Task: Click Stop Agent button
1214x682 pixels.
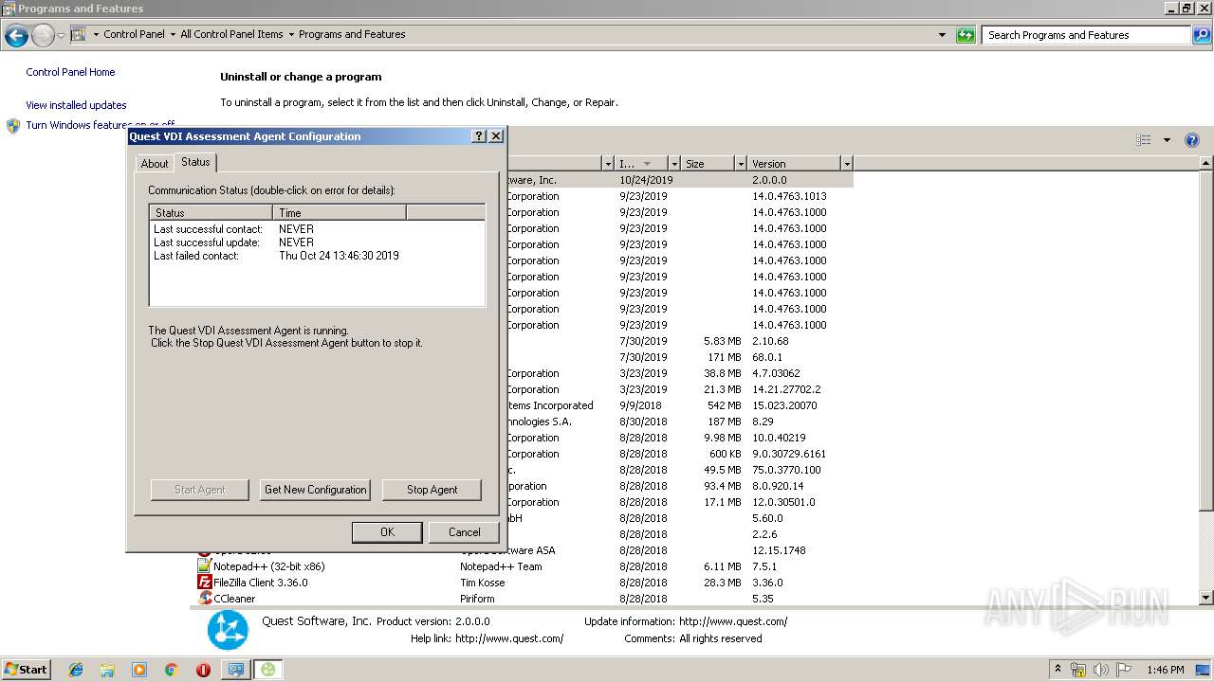Action: pyautogui.click(x=432, y=490)
